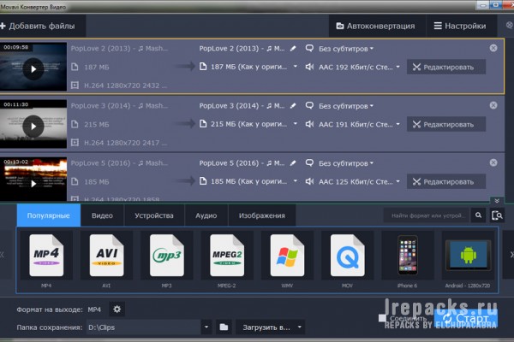Select the iPhone 6 device preset
This screenshot has width=514, height=342.
pos(408,260)
